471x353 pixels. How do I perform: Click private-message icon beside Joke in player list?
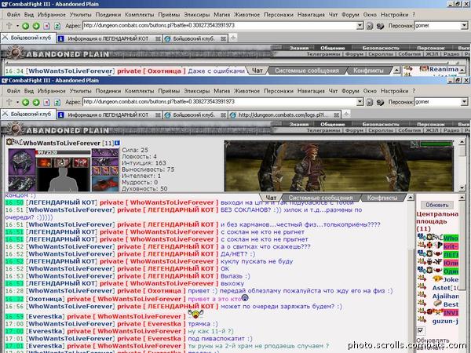422,278
